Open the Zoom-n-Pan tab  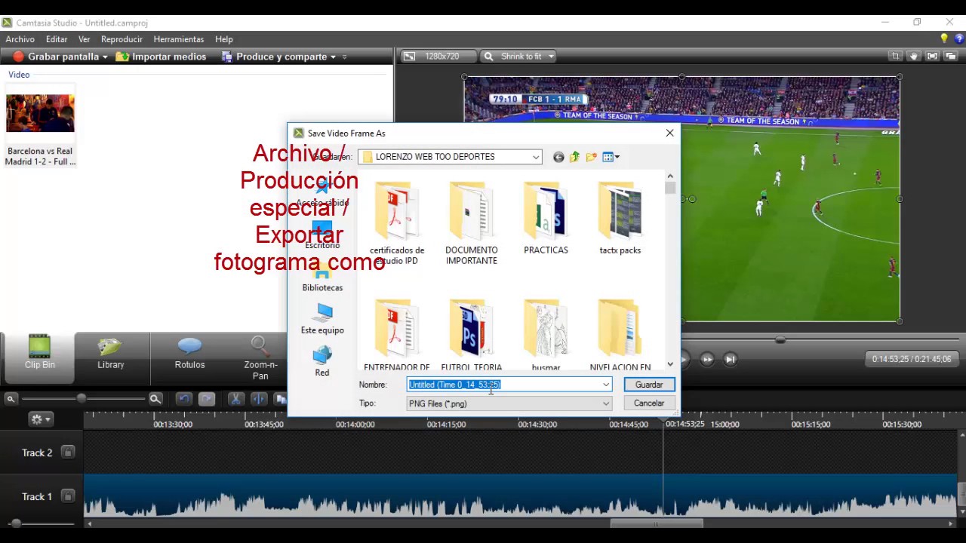pos(260,358)
